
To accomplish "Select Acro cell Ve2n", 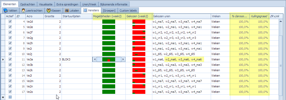I will point(35,86).
